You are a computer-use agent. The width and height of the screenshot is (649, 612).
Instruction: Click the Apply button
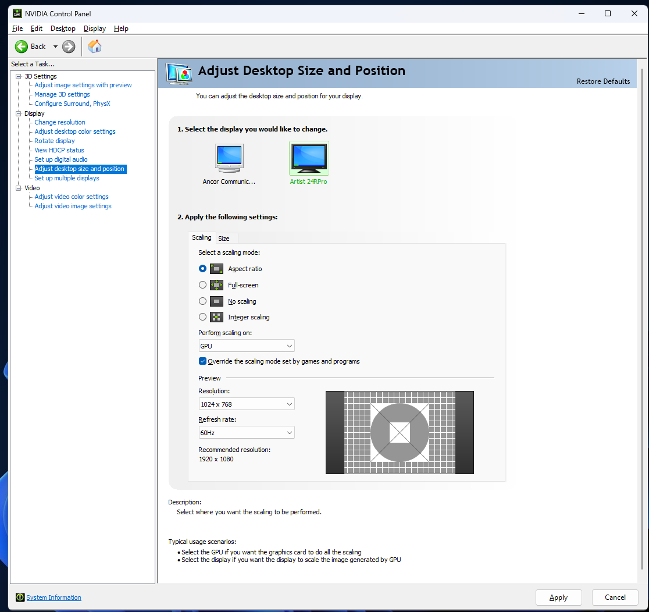click(x=558, y=597)
